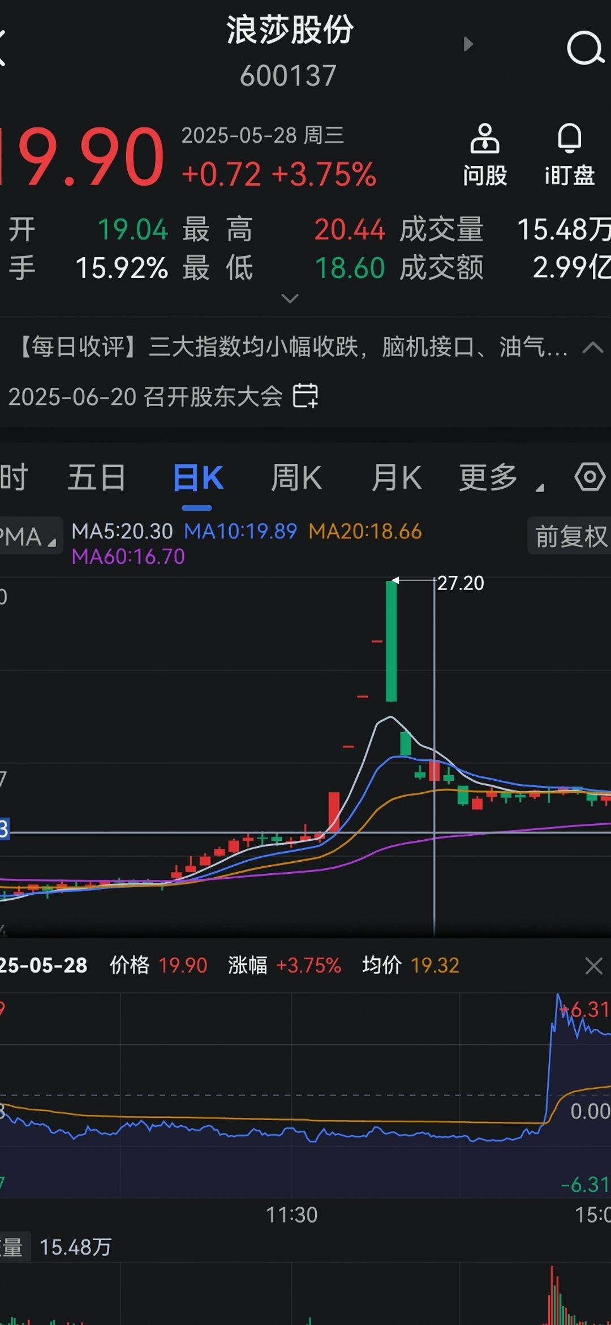Open the search magnifier icon

coord(586,49)
